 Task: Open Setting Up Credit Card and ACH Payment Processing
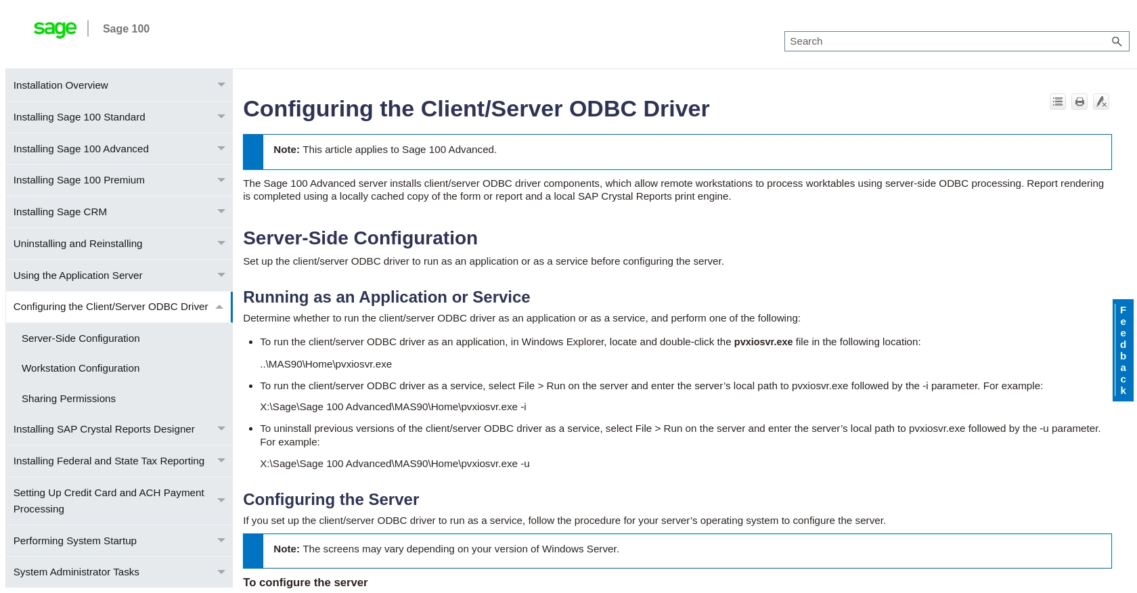point(109,501)
